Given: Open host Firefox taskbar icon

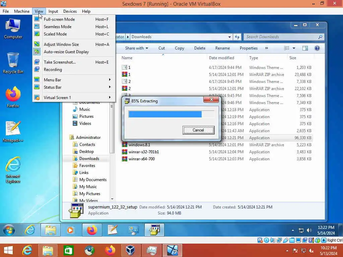Looking at the screenshot, I should (110, 250).
